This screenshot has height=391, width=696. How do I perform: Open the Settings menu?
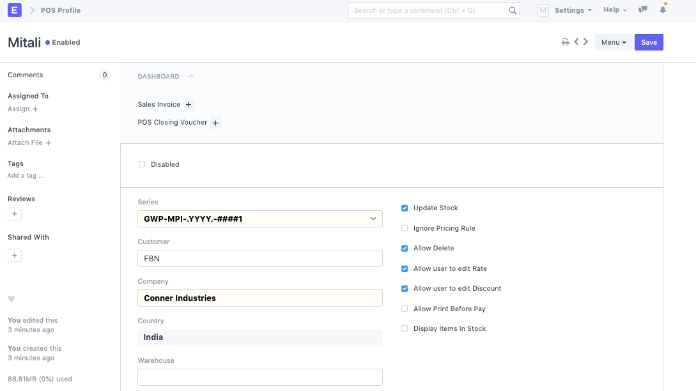point(572,10)
